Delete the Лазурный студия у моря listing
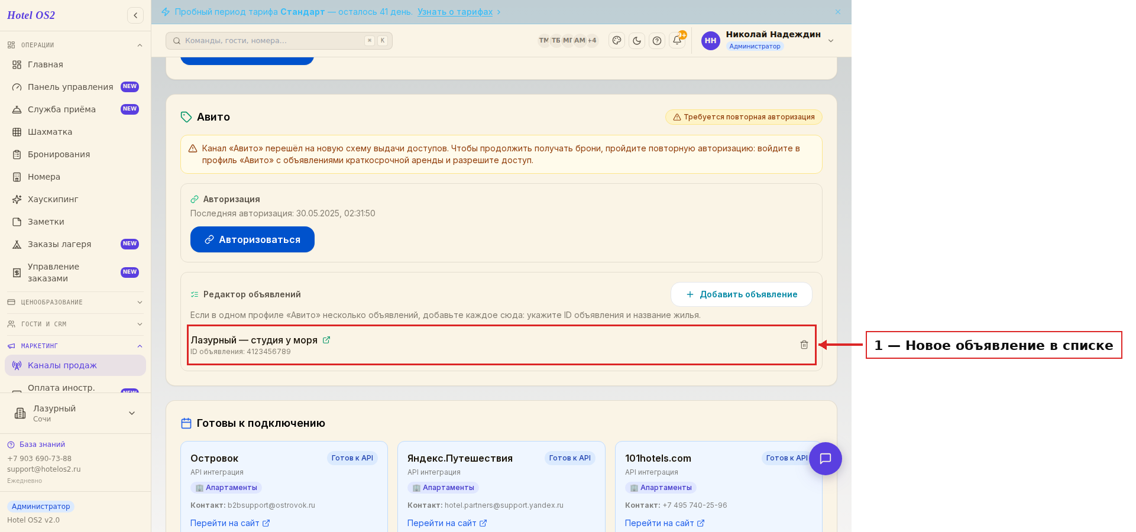 point(804,345)
